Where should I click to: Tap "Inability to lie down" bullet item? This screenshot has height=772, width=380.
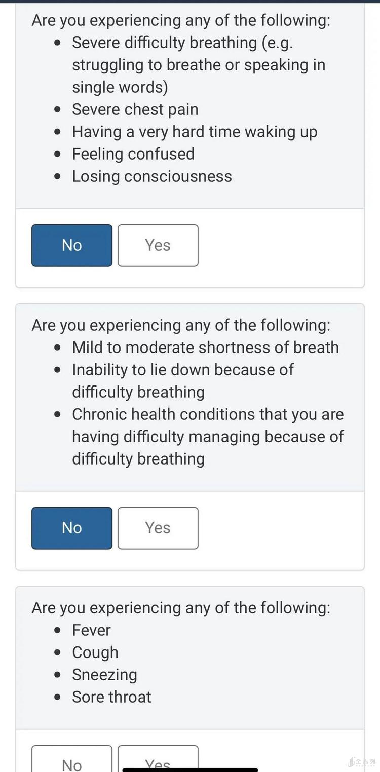(182, 370)
